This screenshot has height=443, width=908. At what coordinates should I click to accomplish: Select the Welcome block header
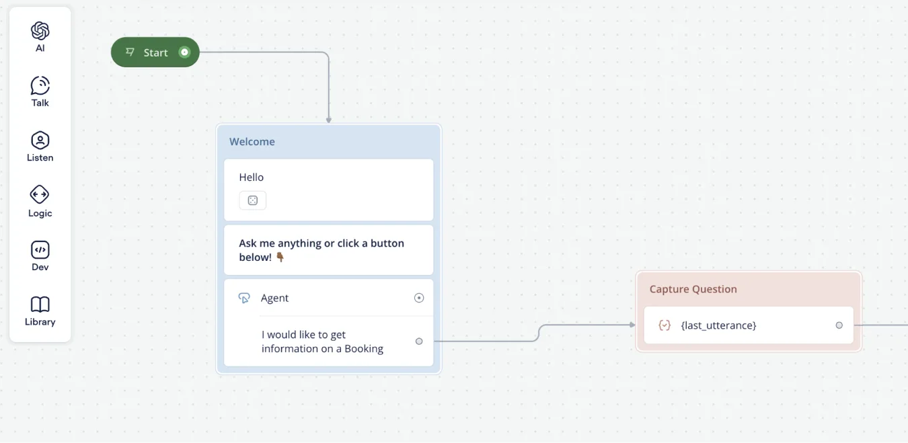pos(328,142)
